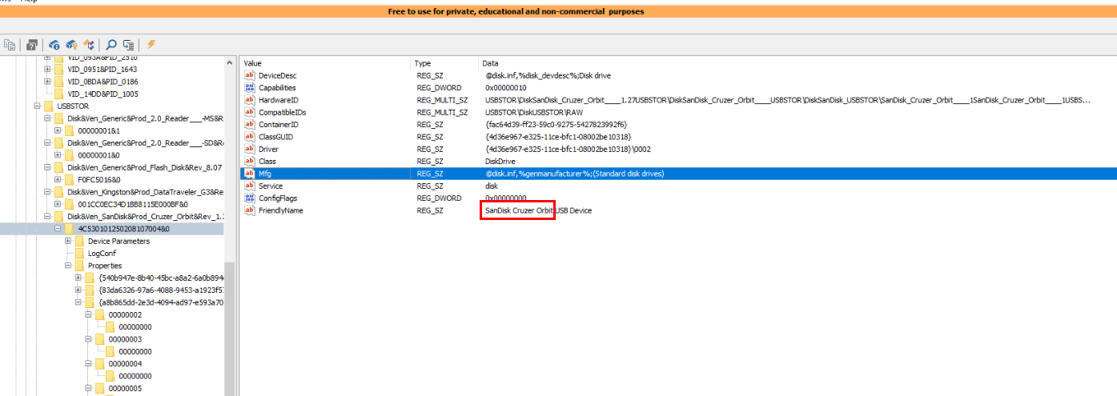Click the icon beside the Class value
This screenshot has height=396, width=1117.
pos(249,162)
